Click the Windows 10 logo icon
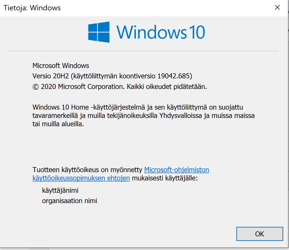 [x=99, y=32]
